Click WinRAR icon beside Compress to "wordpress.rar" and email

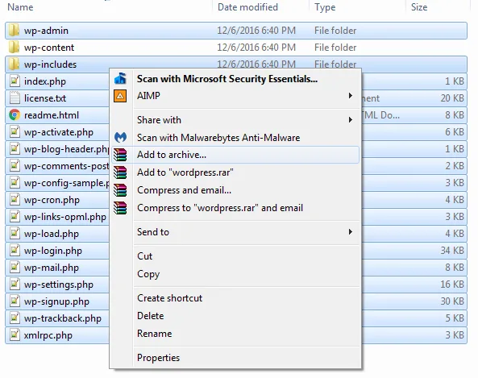click(x=120, y=208)
